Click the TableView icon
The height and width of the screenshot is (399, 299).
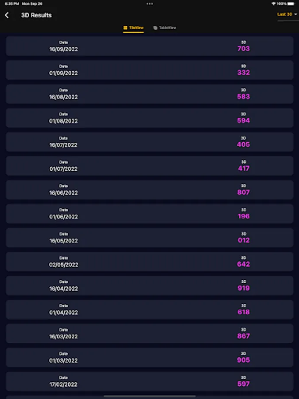[x=155, y=28]
